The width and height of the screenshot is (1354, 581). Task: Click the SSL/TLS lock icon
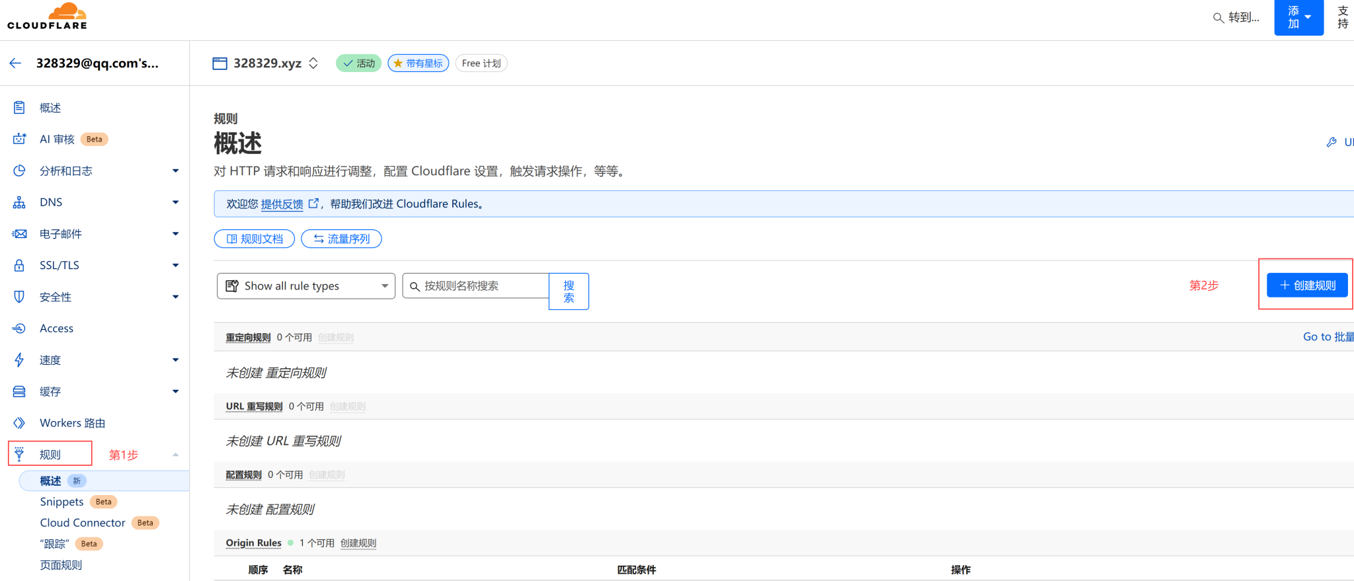19,265
